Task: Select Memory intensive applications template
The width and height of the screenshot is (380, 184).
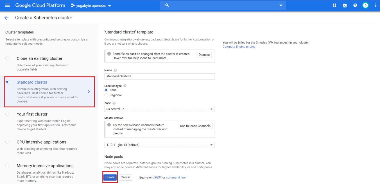Action: tap(7, 166)
